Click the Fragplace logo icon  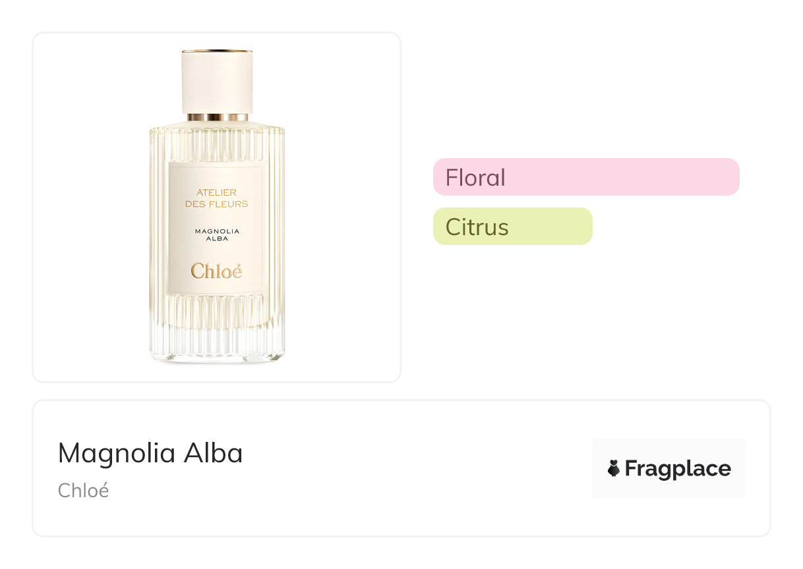[x=614, y=468]
